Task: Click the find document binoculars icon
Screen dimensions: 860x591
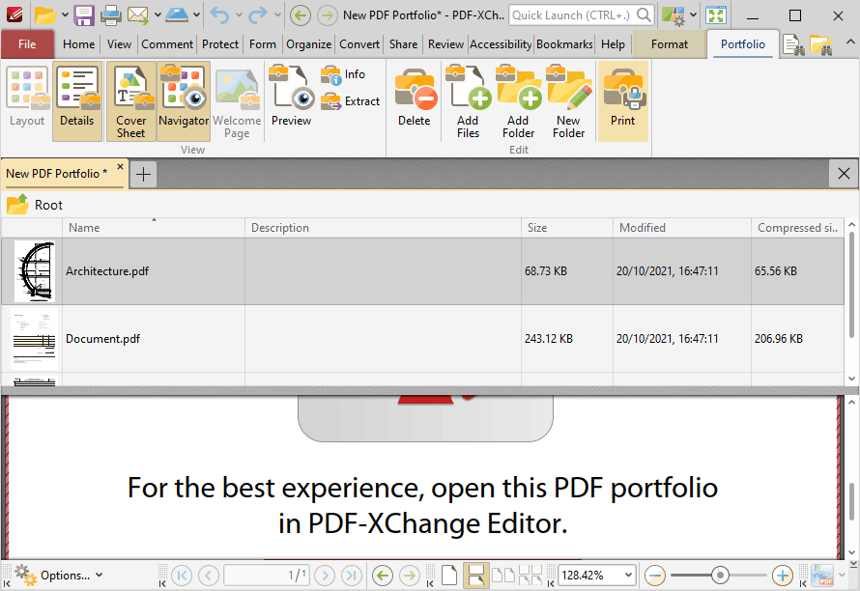Action: pyautogui.click(x=793, y=45)
